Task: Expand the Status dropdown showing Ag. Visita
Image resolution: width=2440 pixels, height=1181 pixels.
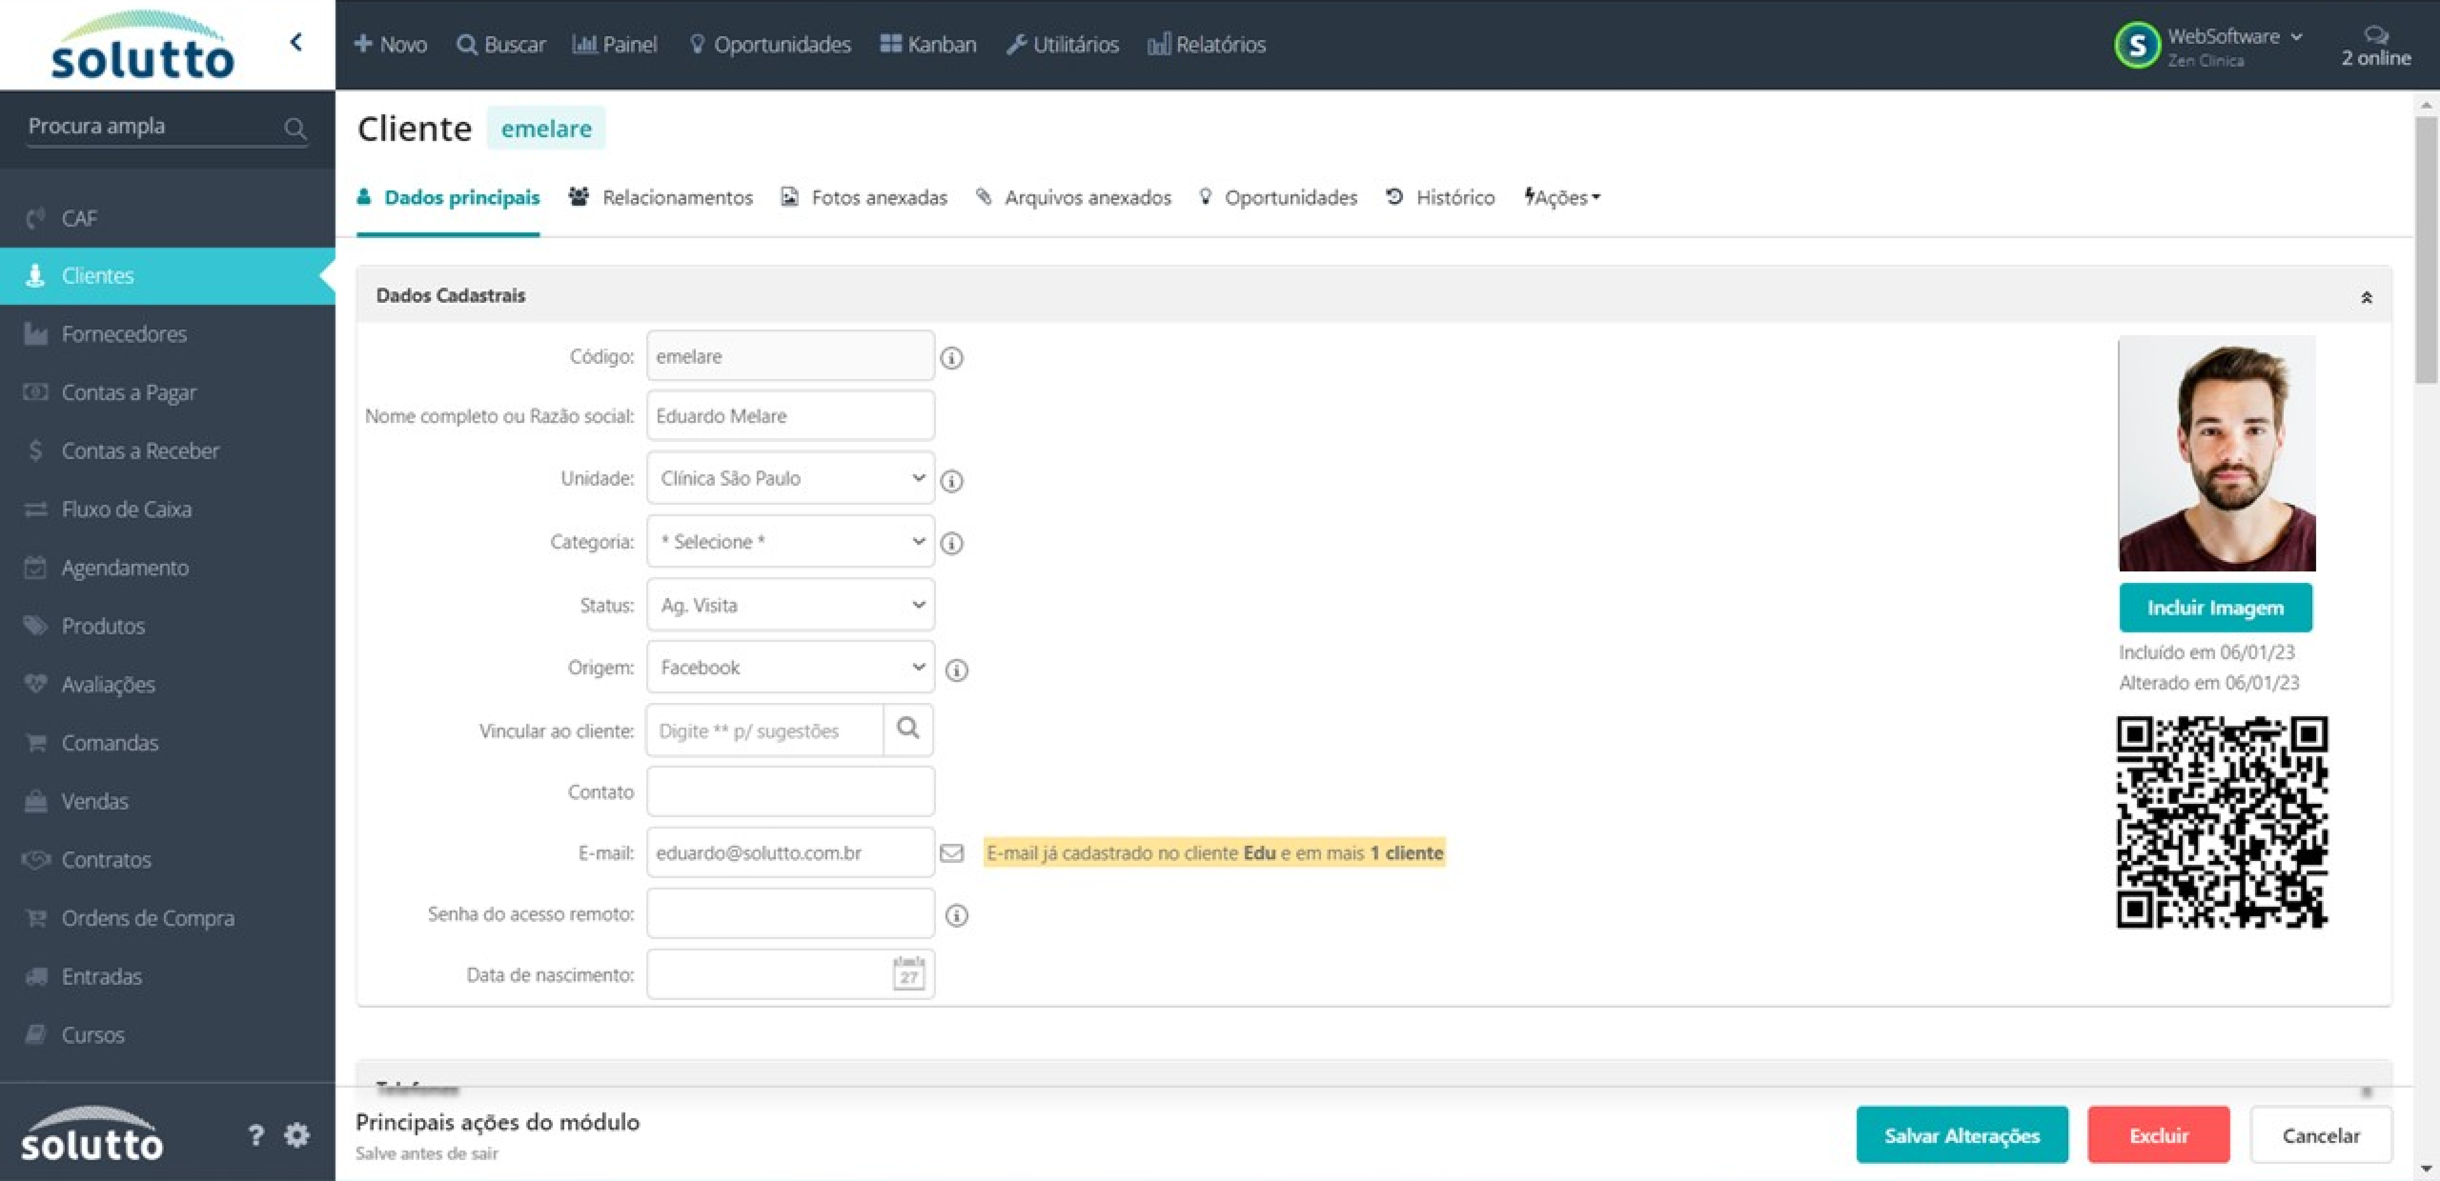Action: (x=790, y=605)
